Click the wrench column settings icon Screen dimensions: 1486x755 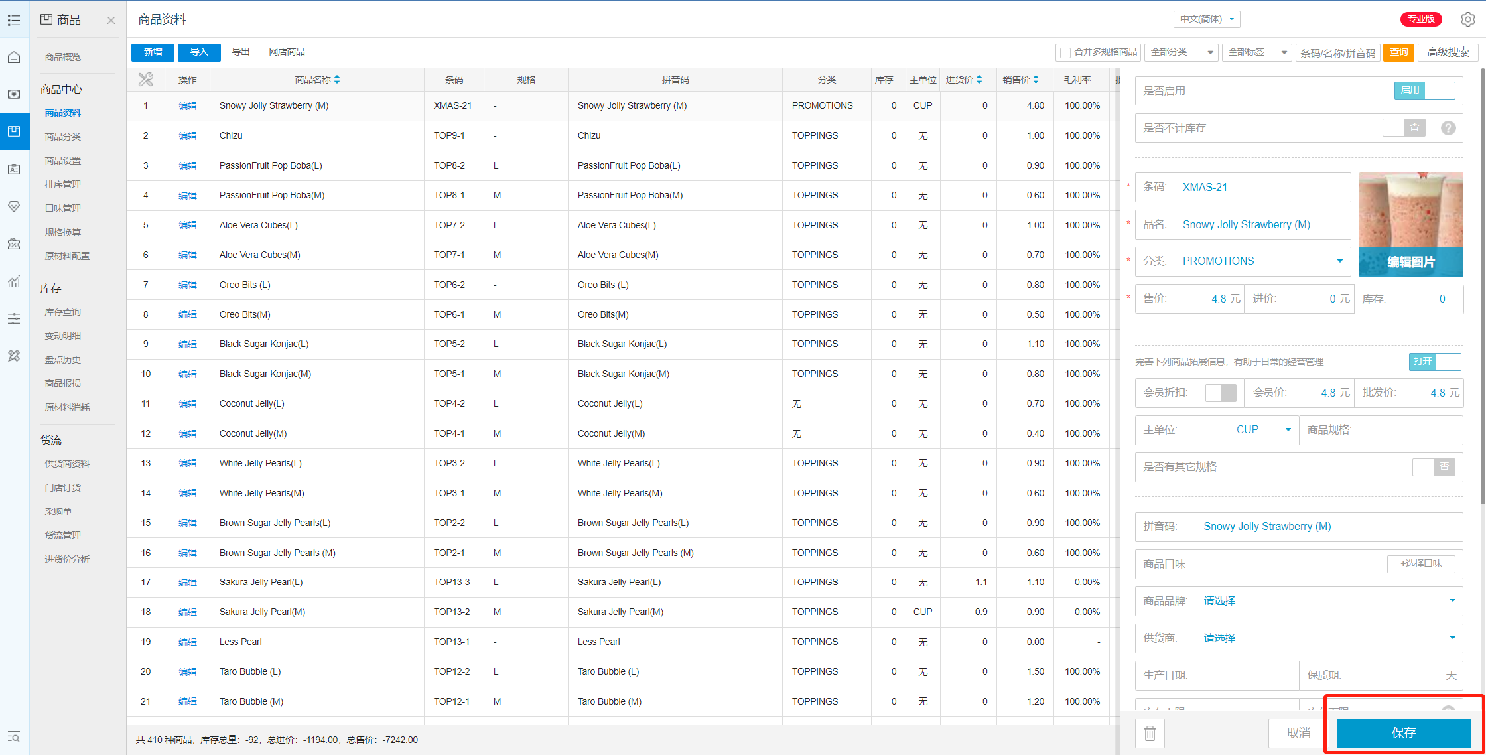click(146, 80)
